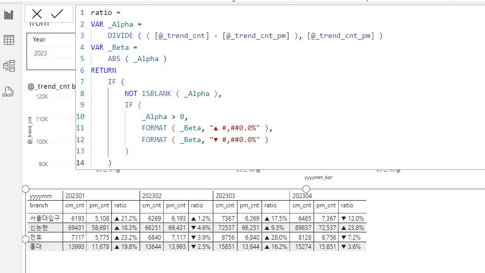Select the 신논현 branch row
The image size is (485, 273).
(x=38, y=228)
